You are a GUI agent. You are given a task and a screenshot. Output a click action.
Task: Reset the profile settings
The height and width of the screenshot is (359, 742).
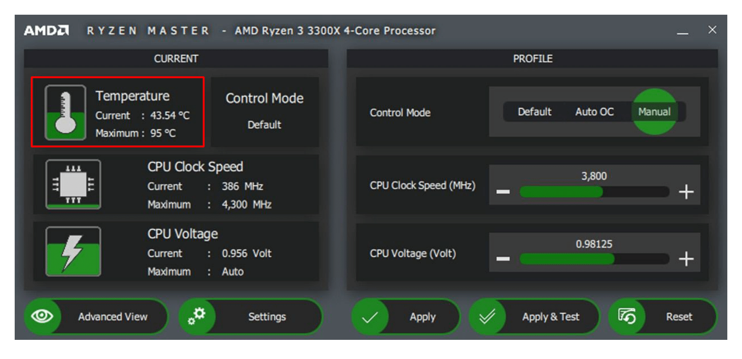(x=663, y=317)
